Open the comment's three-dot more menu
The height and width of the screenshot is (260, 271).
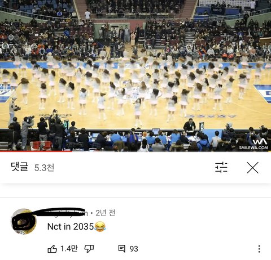pos(259,249)
